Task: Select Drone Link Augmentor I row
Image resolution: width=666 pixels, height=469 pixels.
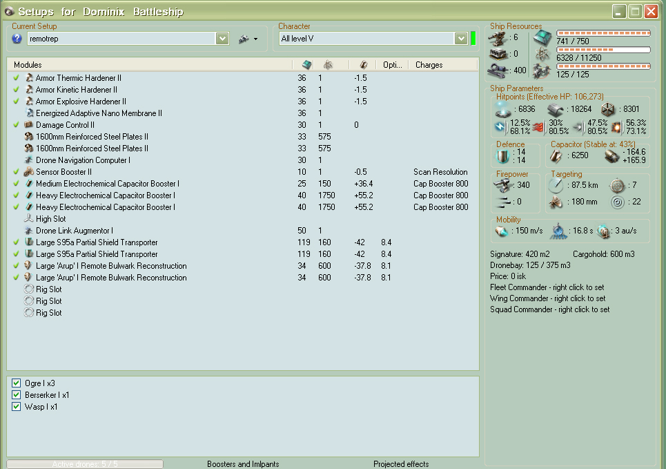Action: point(243,231)
